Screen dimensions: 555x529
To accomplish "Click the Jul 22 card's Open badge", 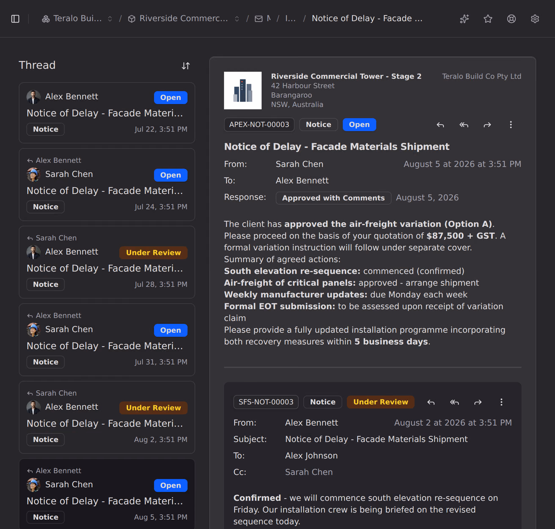I will tap(170, 97).
